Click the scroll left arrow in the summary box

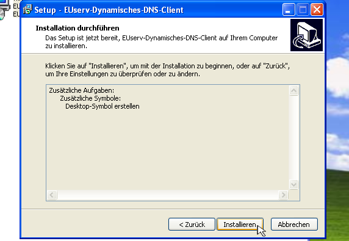52,195
